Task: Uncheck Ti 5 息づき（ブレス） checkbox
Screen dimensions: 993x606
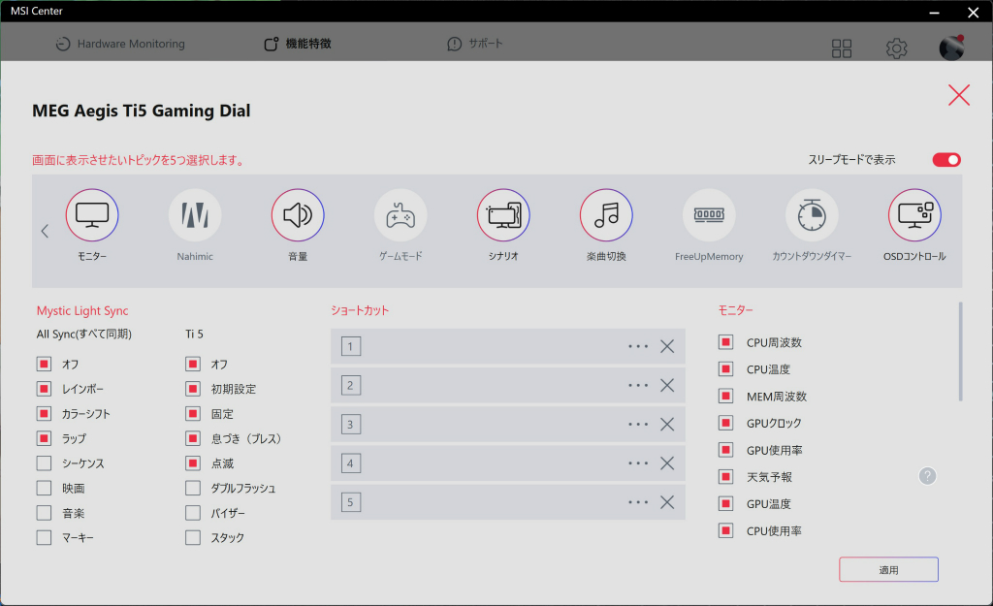Action: click(x=193, y=438)
